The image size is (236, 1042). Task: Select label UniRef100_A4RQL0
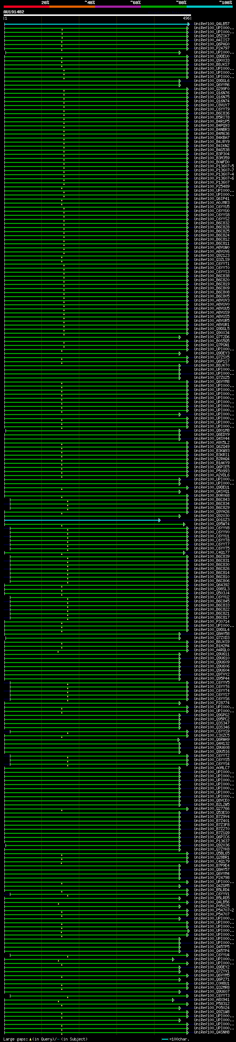212,650
